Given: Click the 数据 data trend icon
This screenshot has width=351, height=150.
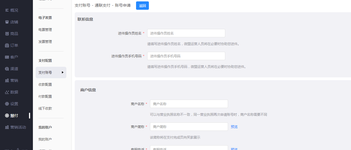Looking at the screenshot, I should point(7,92).
